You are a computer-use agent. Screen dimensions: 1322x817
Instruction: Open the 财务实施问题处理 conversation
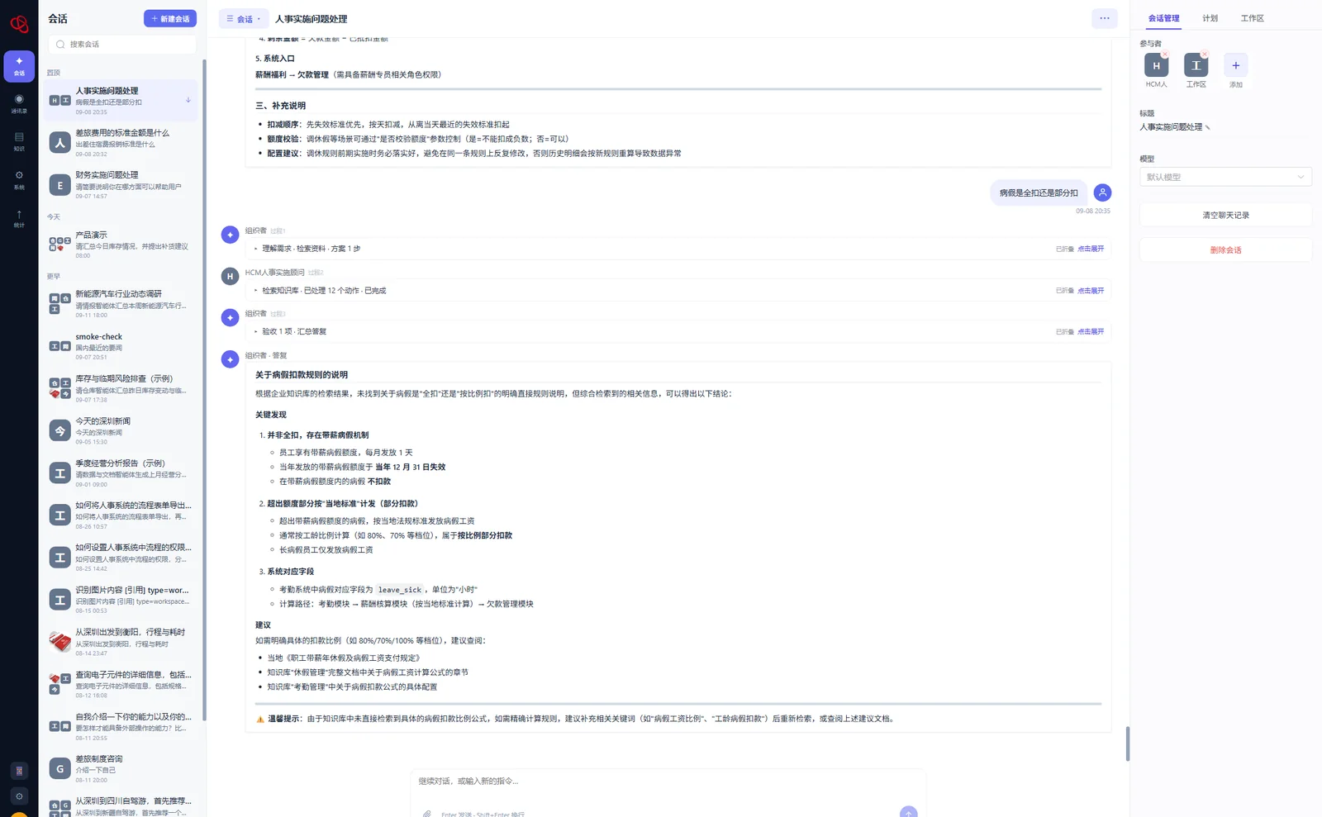point(121,185)
